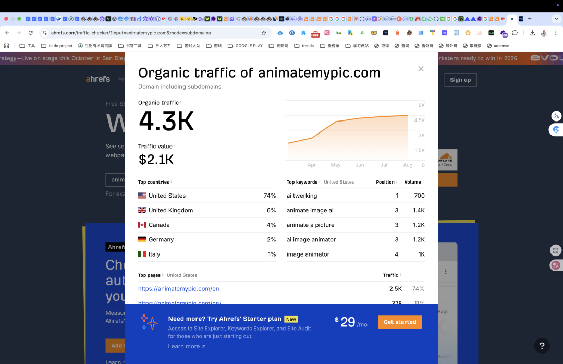The width and height of the screenshot is (563, 364).
Task: Click the 4.3K organic traffic value
Action: click(166, 121)
